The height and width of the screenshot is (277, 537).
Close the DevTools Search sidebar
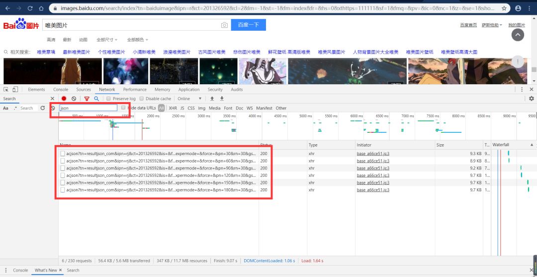click(52, 99)
